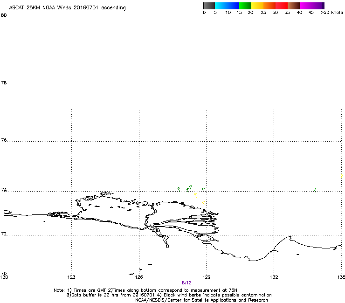Click the yellow wind barb at right map edge

(342, 176)
